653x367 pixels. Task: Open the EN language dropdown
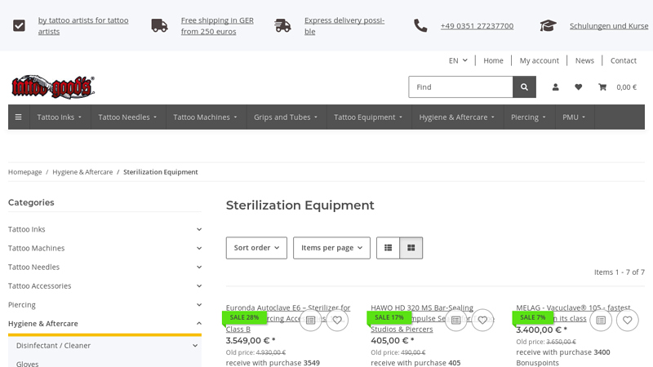(458, 60)
